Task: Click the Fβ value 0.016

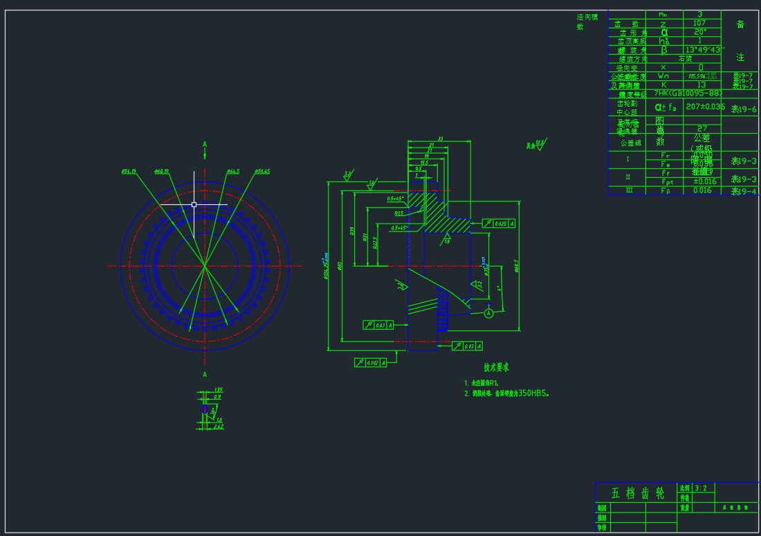Action: point(702,190)
